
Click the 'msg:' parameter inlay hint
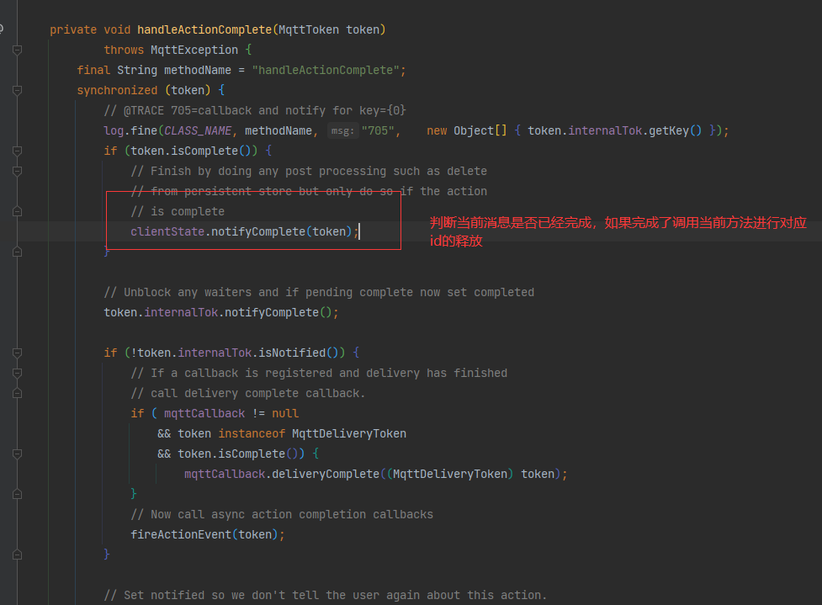pos(342,131)
